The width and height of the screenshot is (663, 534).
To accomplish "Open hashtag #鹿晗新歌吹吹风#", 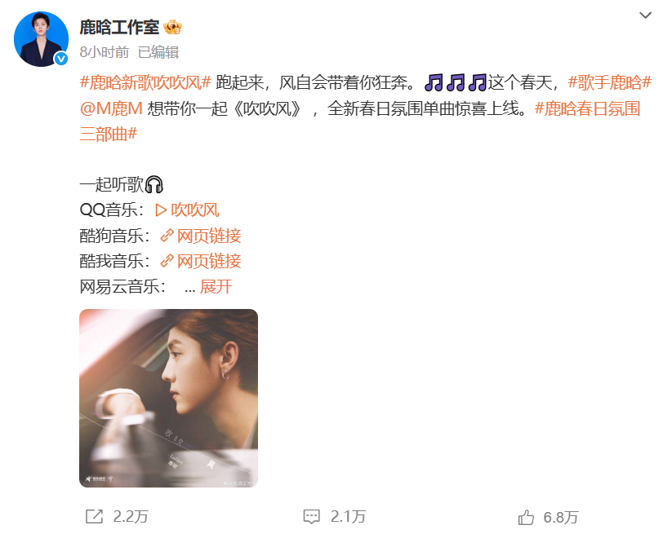I will tap(145, 82).
